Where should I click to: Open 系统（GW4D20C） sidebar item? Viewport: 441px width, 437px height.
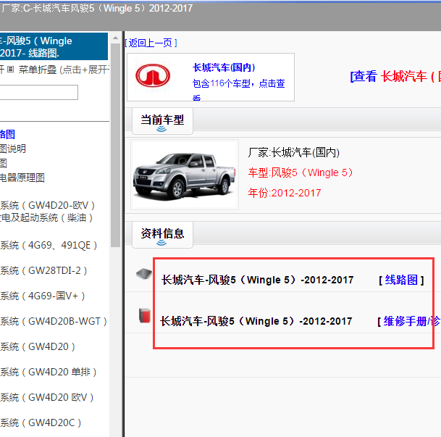[41, 423]
